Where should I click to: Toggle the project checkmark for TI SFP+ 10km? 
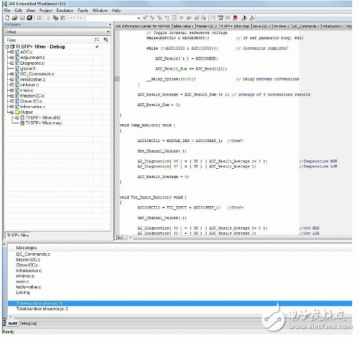coord(97,46)
